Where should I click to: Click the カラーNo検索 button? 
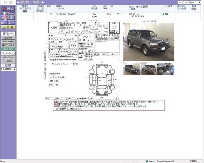click(x=8, y=41)
